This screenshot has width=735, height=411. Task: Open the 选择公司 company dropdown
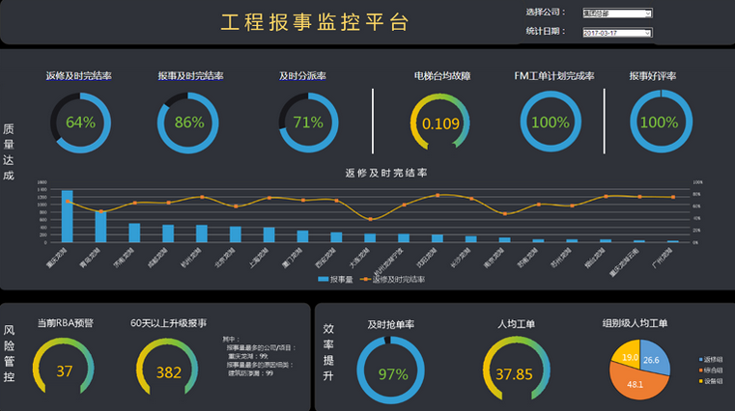point(617,14)
